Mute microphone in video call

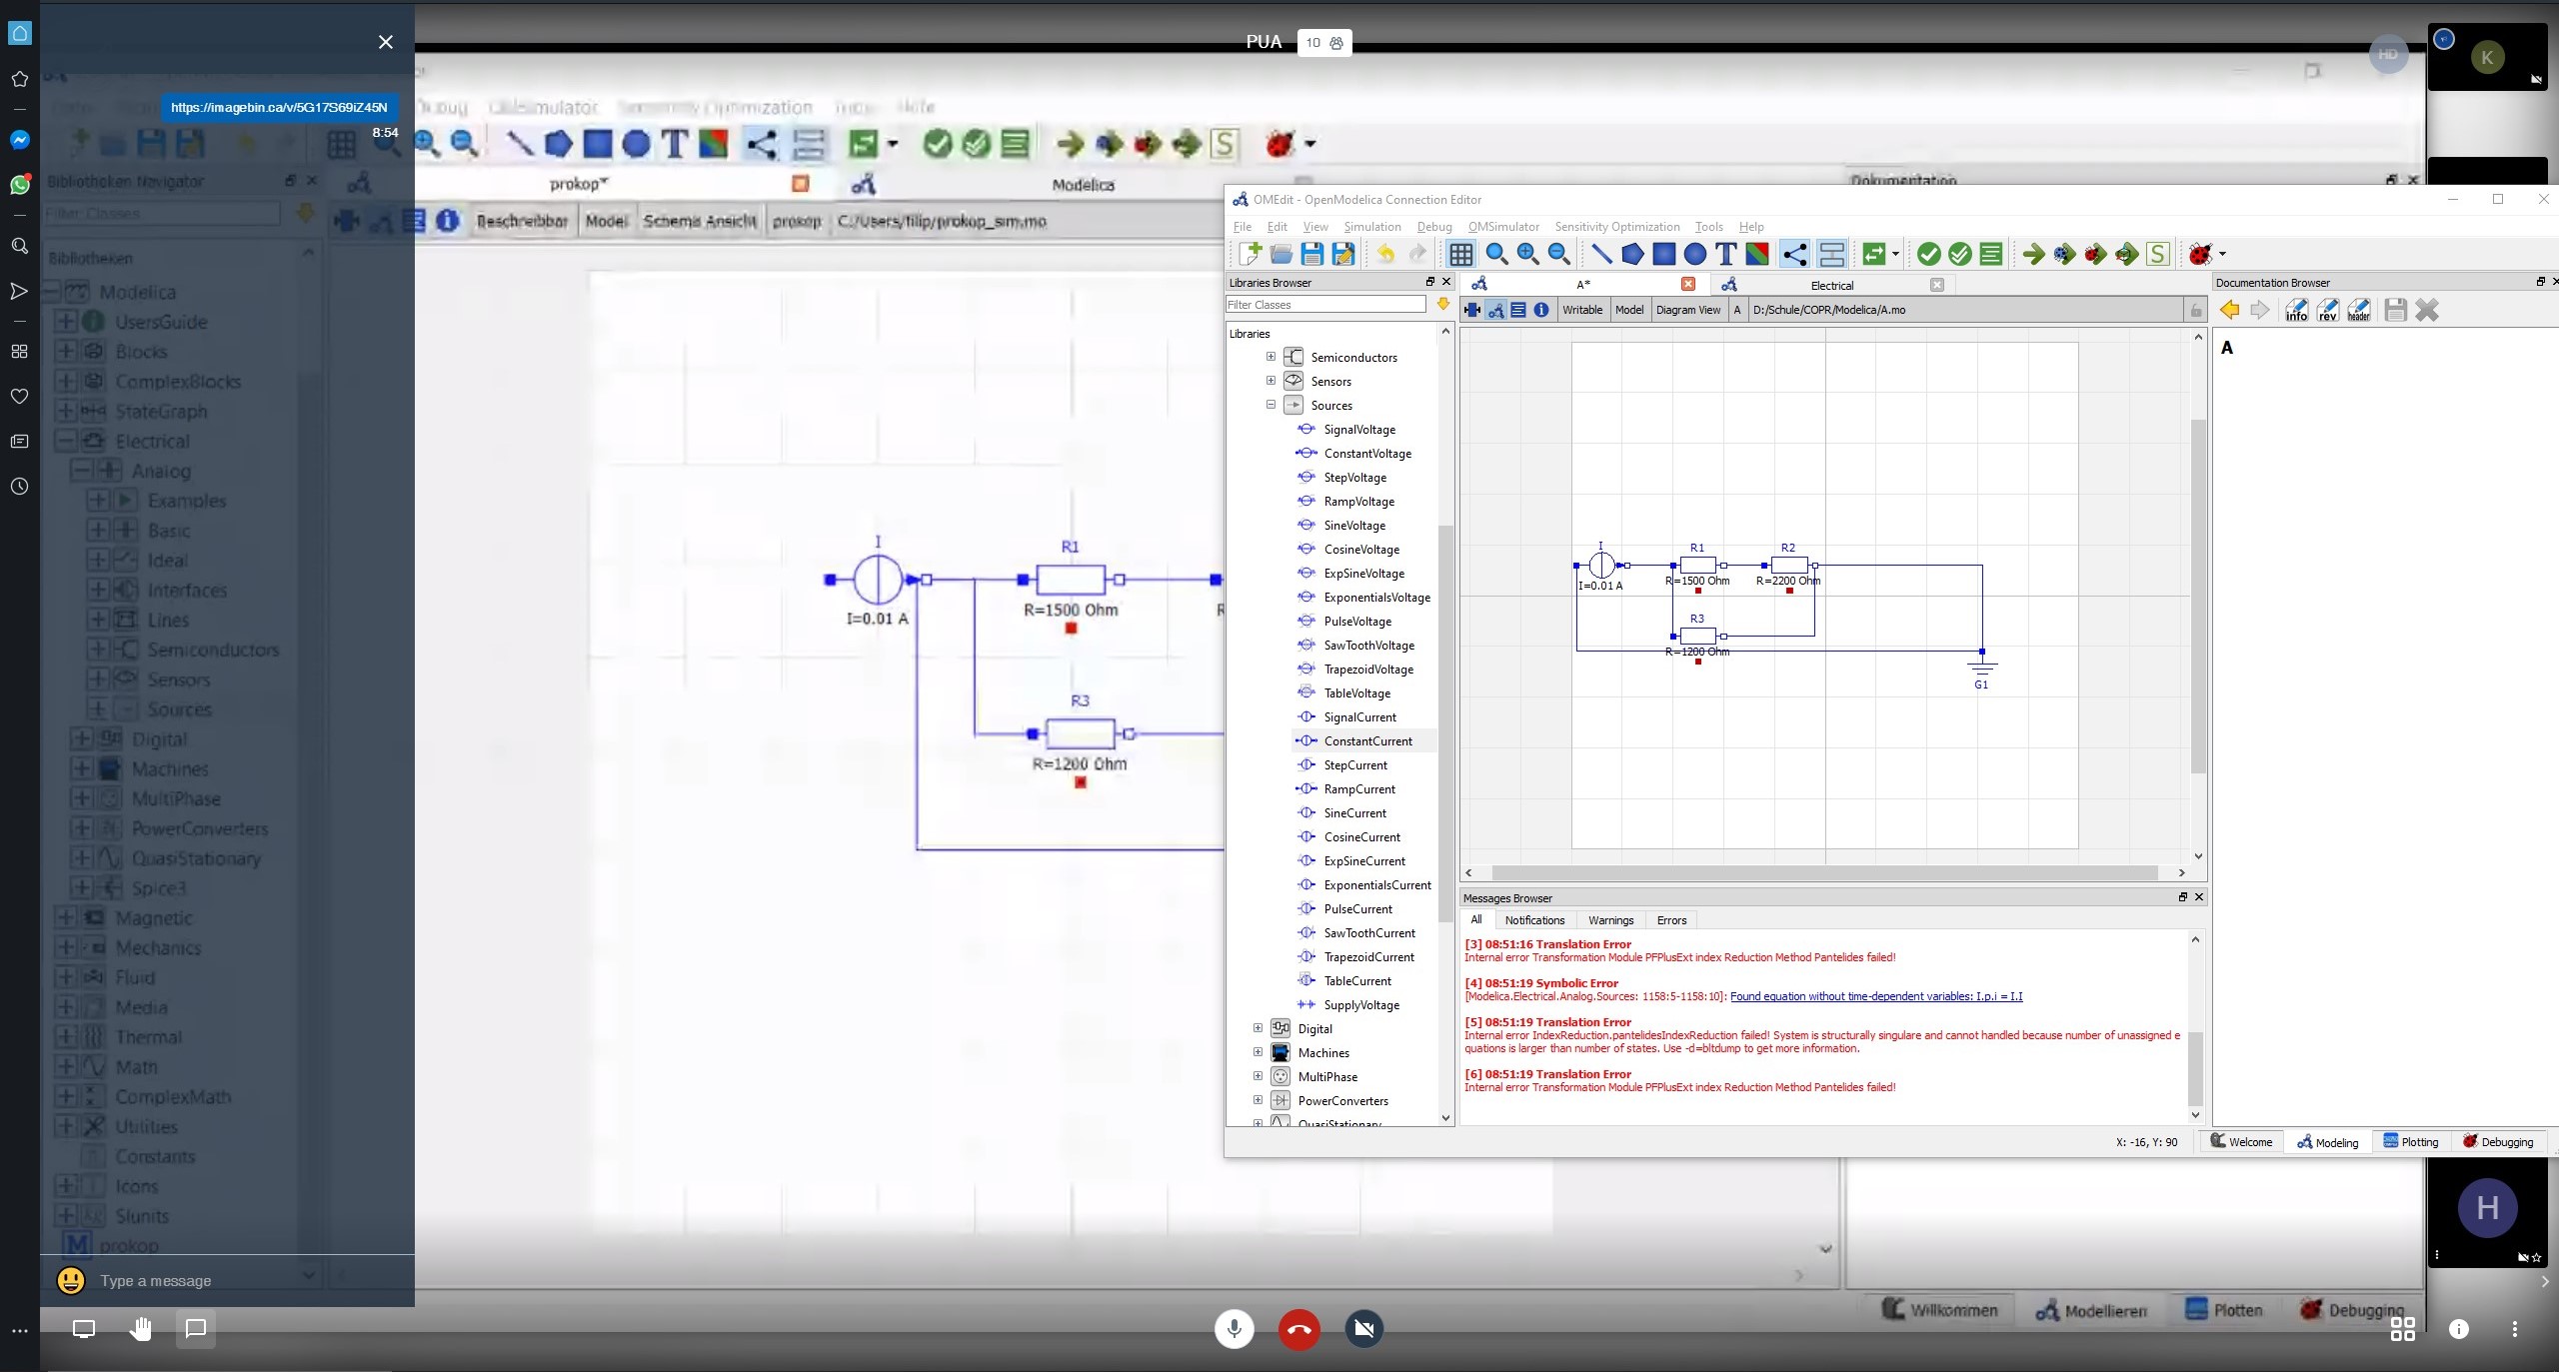point(1235,1329)
